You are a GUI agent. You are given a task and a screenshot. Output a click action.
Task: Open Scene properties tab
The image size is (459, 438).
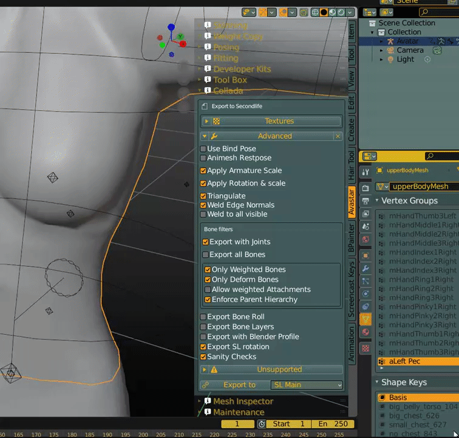coord(365,226)
